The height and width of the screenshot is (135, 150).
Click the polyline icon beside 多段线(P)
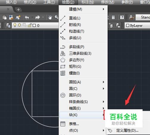coord(63,47)
